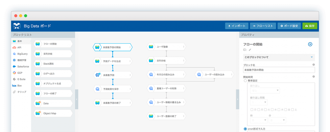Select the GCP category tab

click(21, 73)
